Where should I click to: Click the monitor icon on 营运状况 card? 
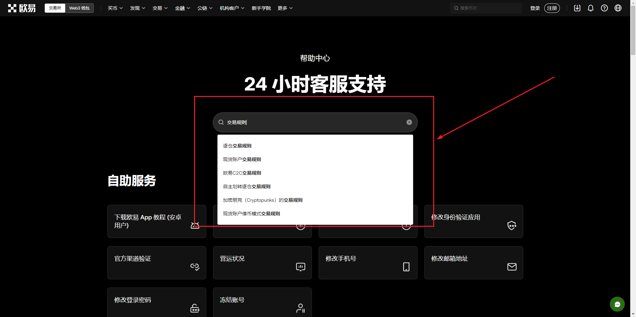[301, 267]
